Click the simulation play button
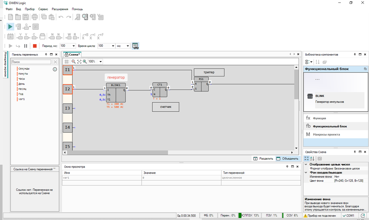The width and height of the screenshot is (369, 220). tap(10, 46)
